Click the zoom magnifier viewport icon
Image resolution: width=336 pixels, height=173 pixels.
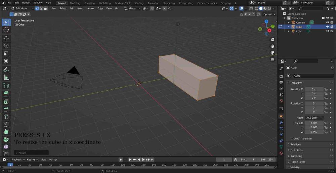click(x=272, y=40)
